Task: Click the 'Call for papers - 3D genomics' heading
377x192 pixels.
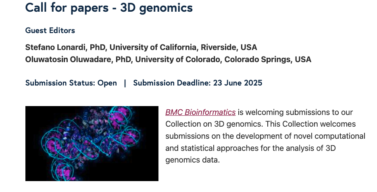Action: coord(109,7)
